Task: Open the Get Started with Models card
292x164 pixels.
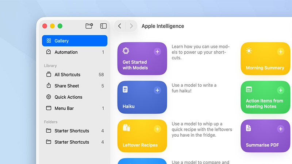Action: click(142, 59)
